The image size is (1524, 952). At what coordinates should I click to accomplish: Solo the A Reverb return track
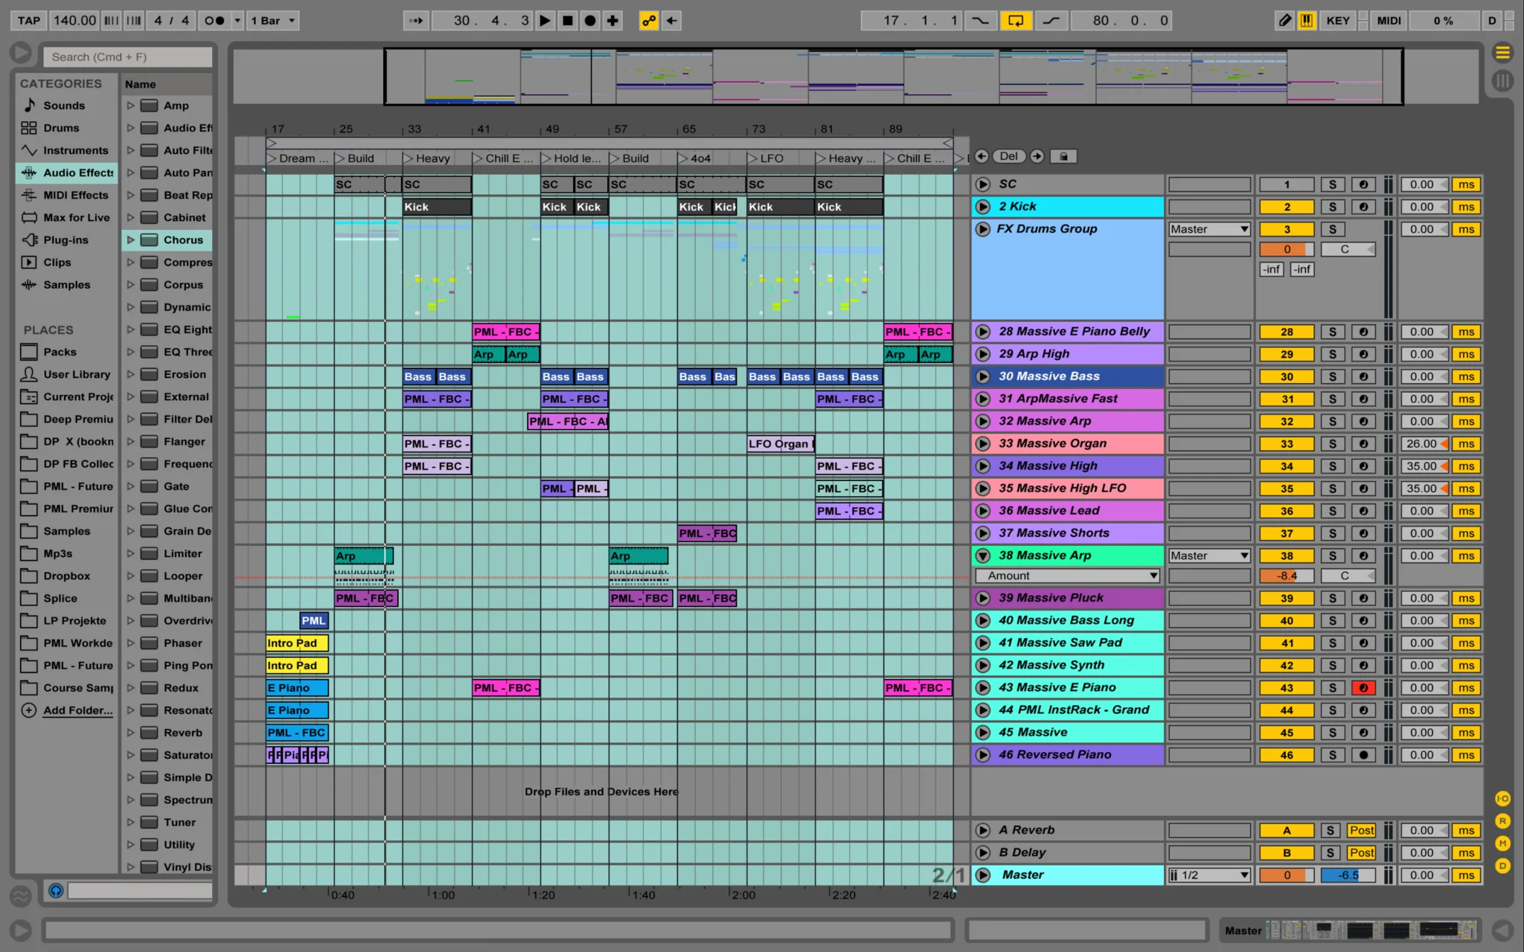coord(1331,830)
